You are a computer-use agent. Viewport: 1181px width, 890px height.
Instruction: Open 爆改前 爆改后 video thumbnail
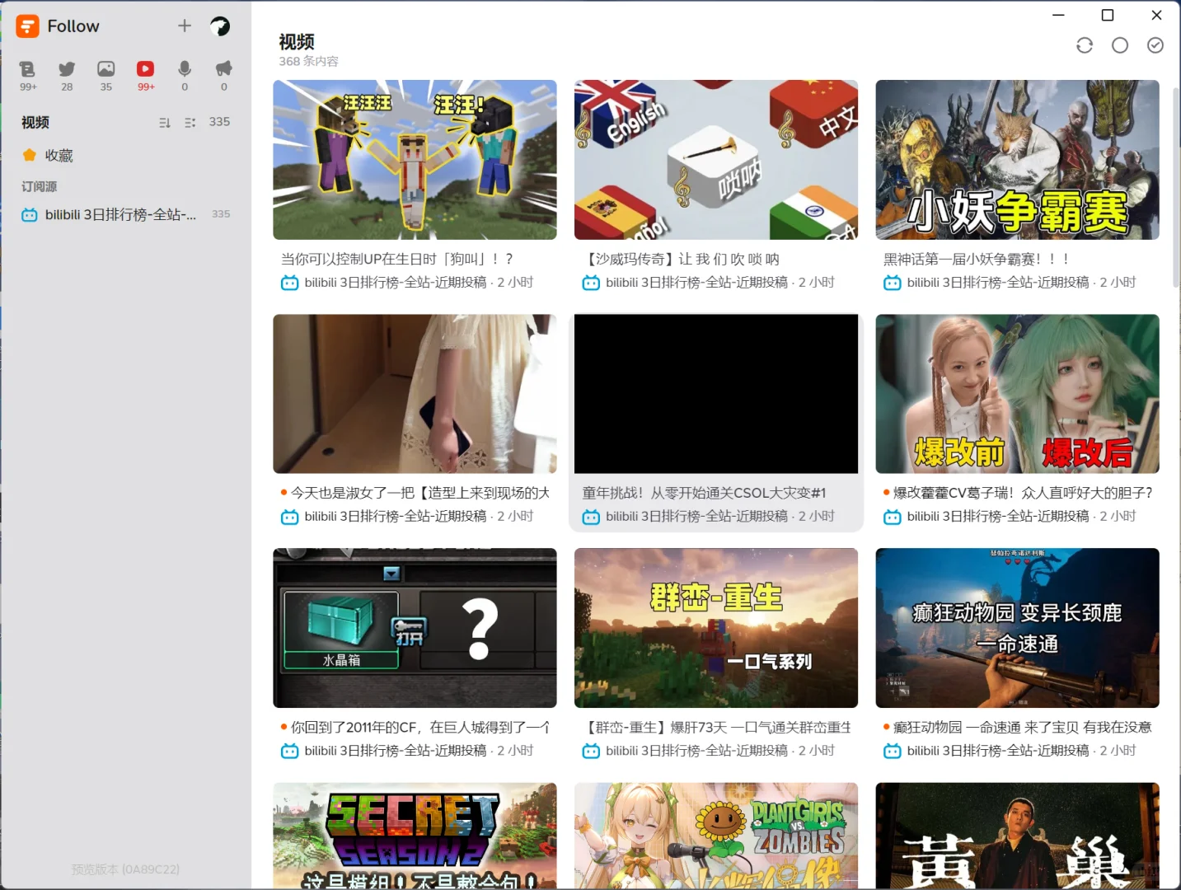[1017, 394]
